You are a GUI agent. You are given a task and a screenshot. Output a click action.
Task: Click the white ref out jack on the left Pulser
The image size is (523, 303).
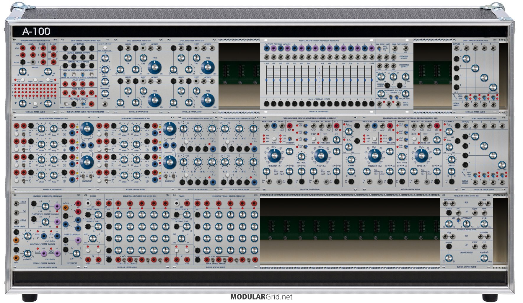tap(88, 203)
